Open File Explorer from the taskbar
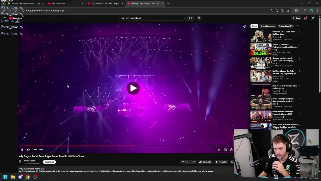This screenshot has width=321, height=181. (x=13, y=177)
